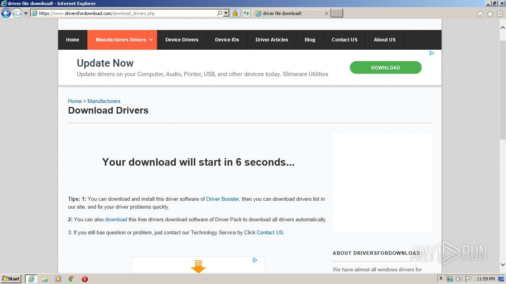Open a new blank tab
This screenshot has height=284, width=506.
point(337,13)
